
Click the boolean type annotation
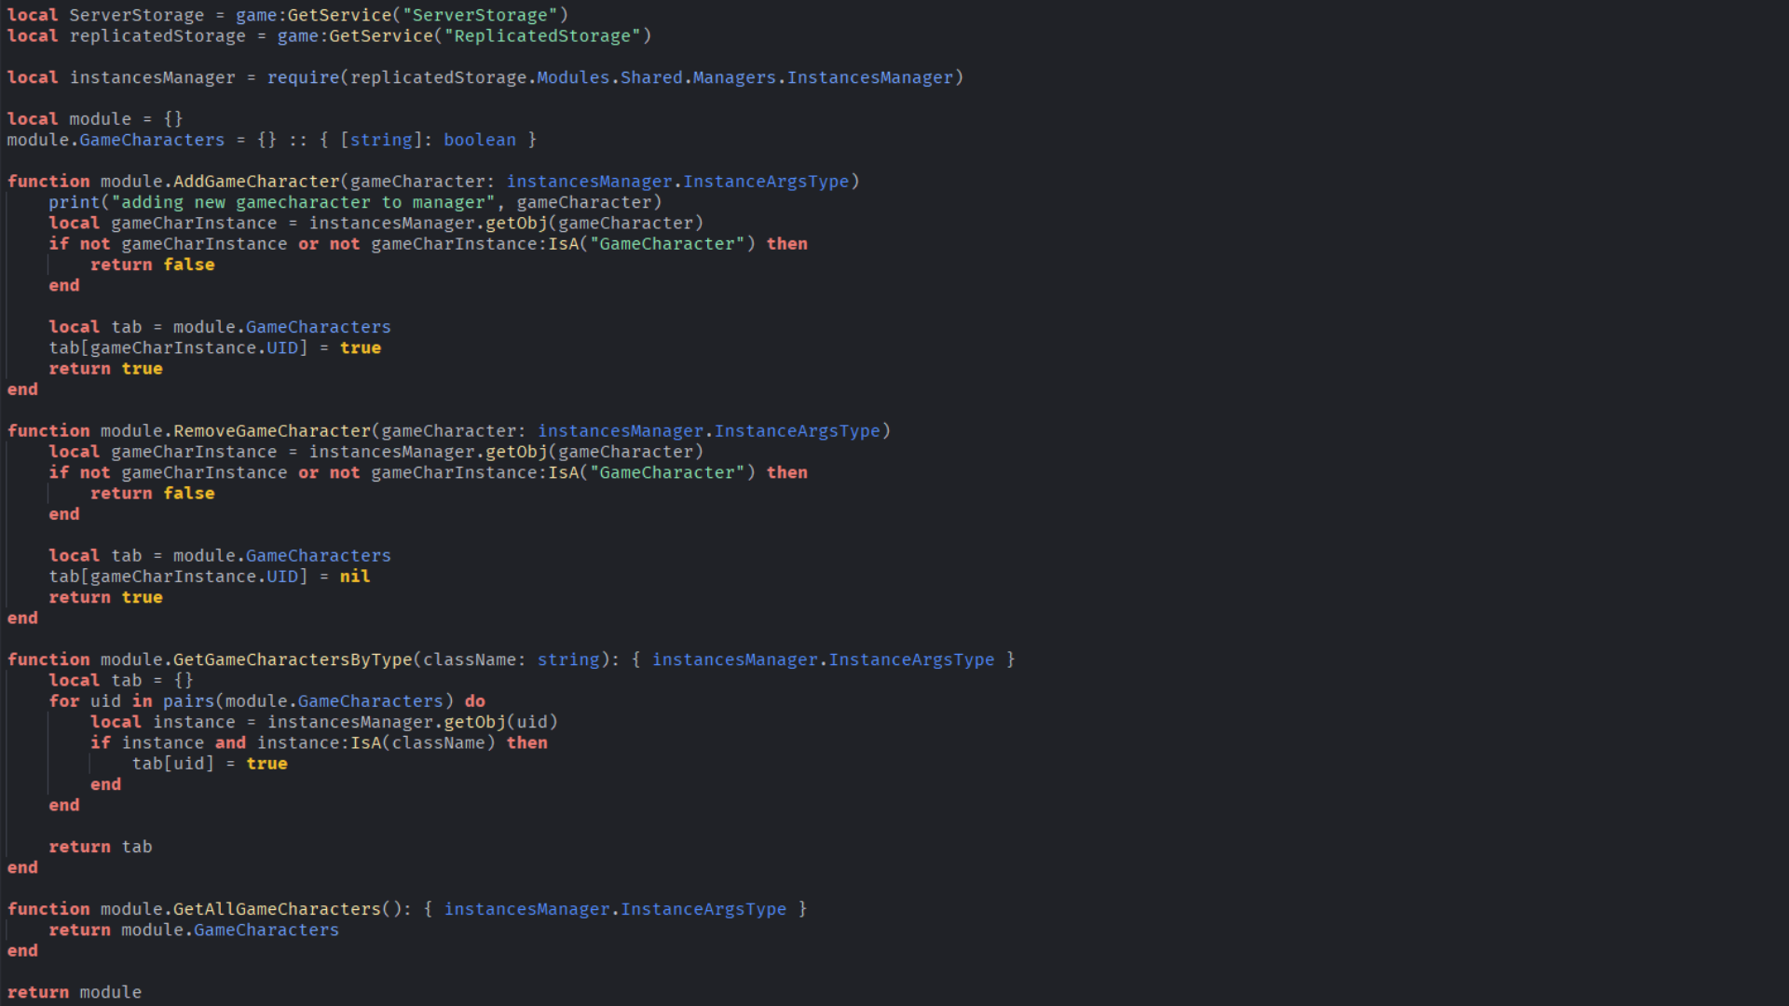479,141
